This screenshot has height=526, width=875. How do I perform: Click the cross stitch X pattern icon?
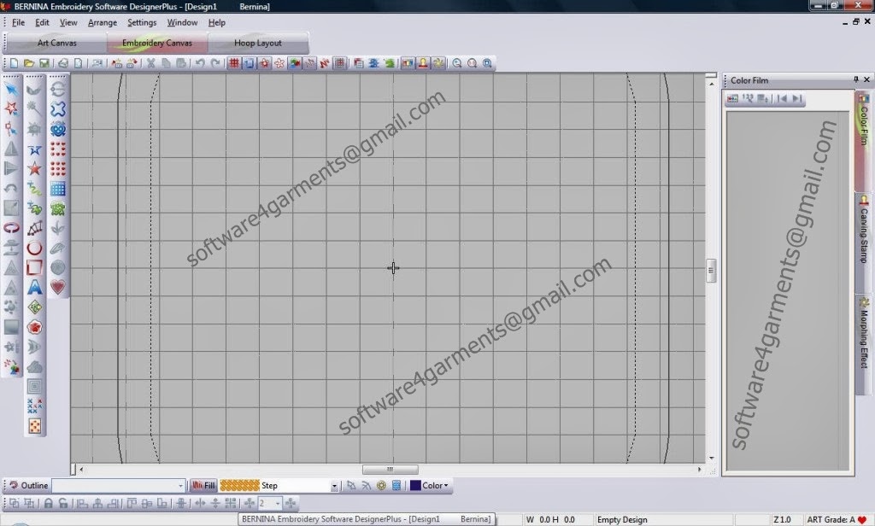pyautogui.click(x=34, y=406)
